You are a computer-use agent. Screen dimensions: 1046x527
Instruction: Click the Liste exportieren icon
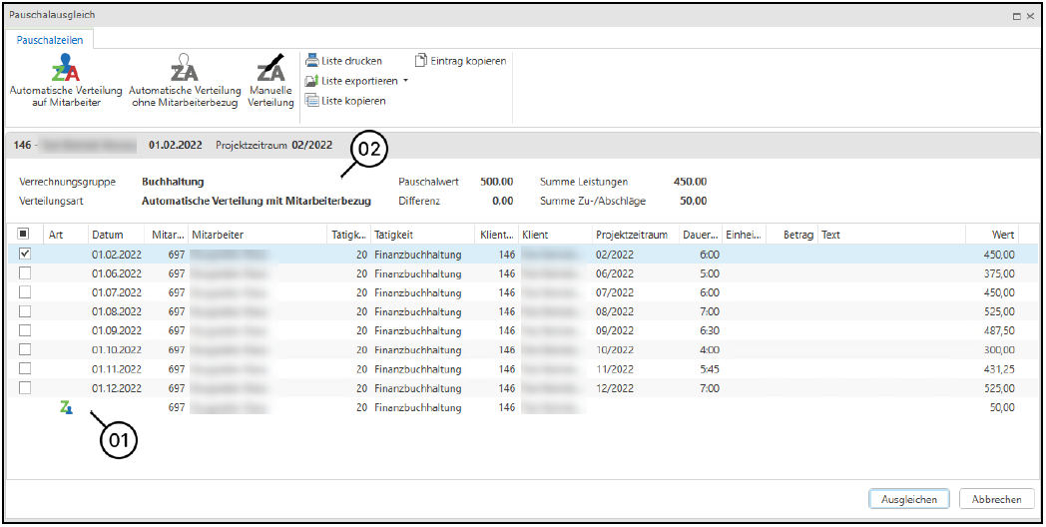pyautogui.click(x=312, y=81)
